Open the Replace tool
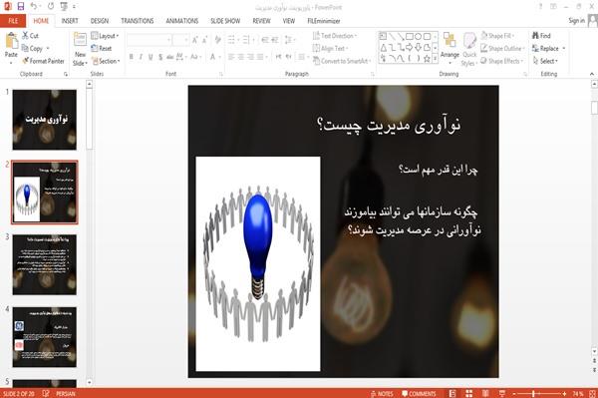598x398 pixels. [x=546, y=49]
